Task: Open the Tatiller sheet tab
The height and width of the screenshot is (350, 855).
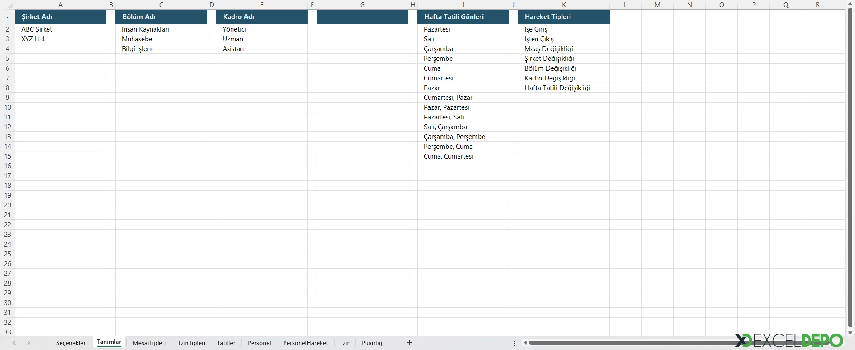Action: 226,343
